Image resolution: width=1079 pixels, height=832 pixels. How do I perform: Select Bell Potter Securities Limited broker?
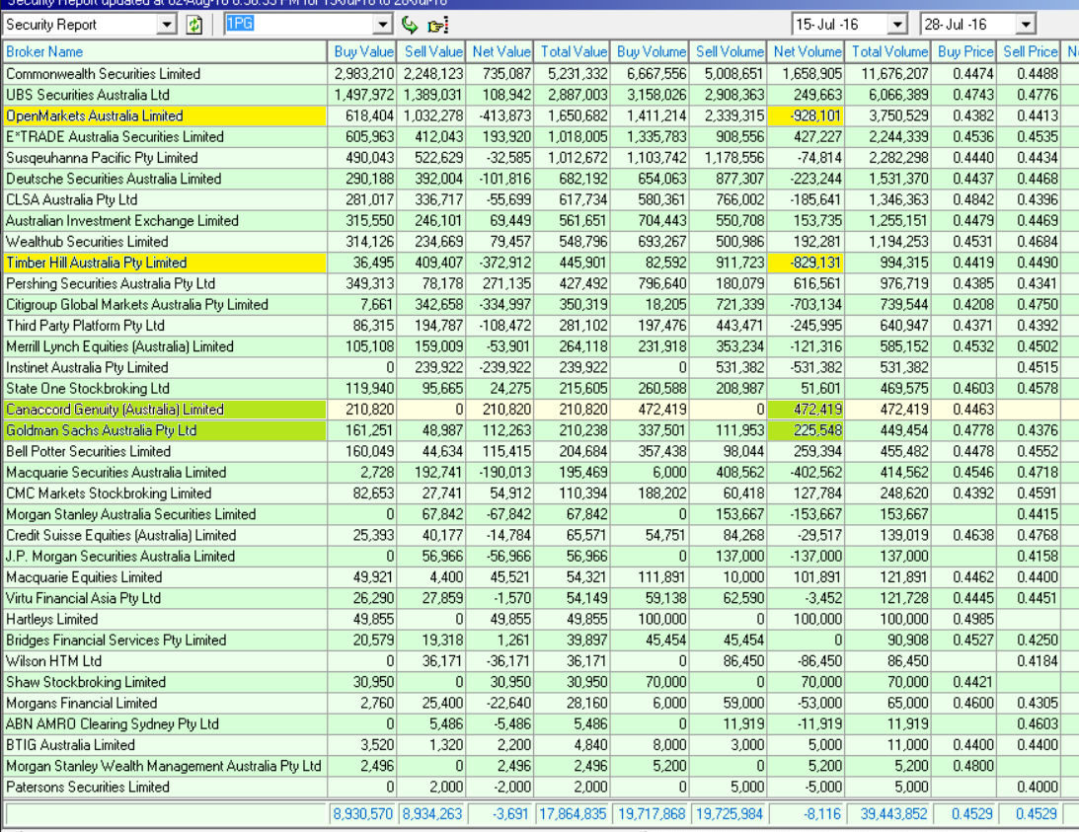pos(88,451)
